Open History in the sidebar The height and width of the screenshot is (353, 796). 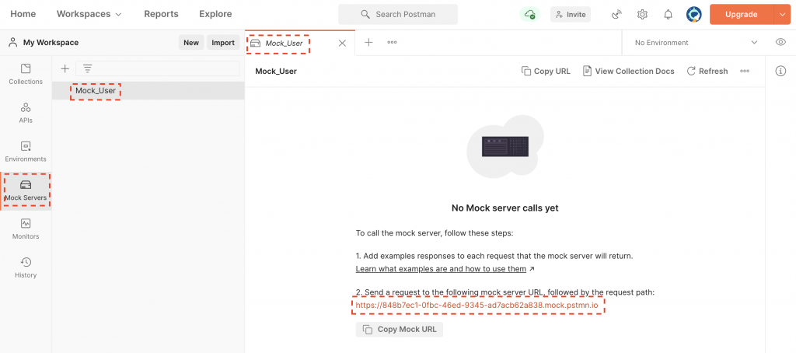click(x=26, y=267)
